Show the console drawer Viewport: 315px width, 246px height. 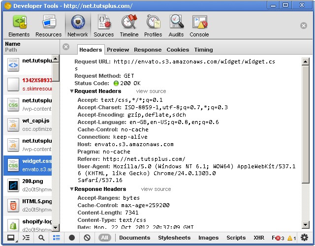[26, 238]
